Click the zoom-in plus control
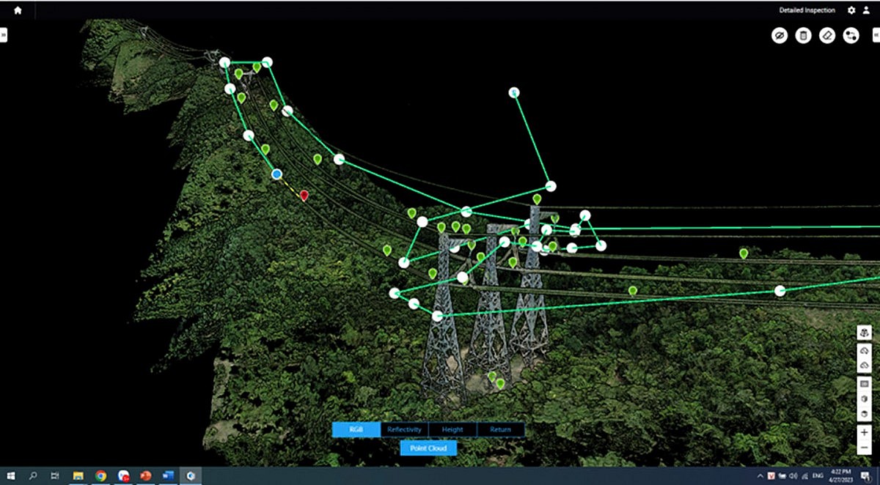The width and height of the screenshot is (880, 485). 864,432
